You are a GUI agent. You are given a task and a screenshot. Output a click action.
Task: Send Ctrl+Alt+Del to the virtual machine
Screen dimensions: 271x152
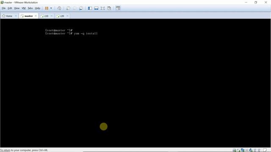coord(59,8)
